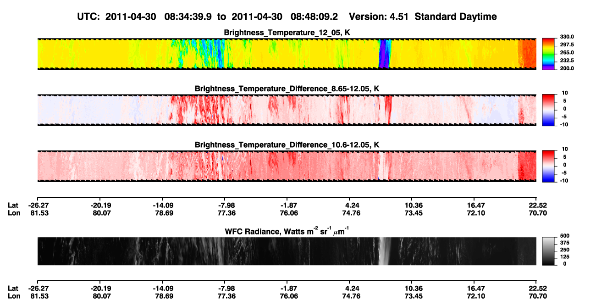Click the 232.5 colorbar label
Image resolution: width=596 pixels, height=306 pixels.
[x=567, y=61]
